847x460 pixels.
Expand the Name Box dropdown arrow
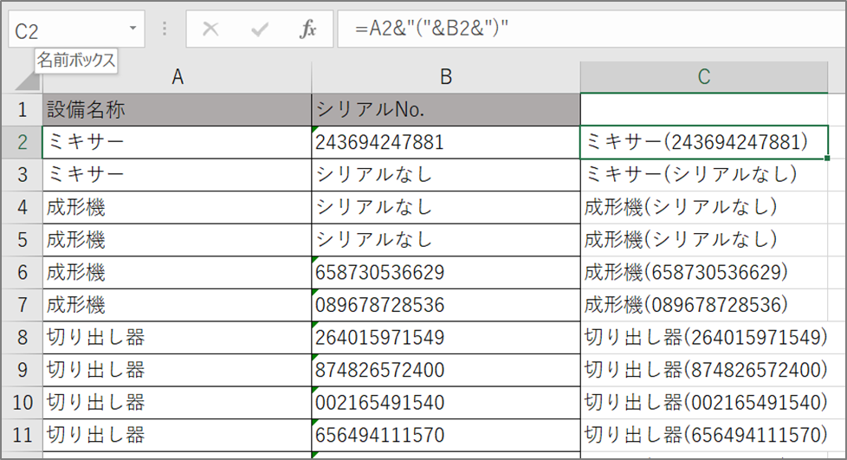coord(133,29)
